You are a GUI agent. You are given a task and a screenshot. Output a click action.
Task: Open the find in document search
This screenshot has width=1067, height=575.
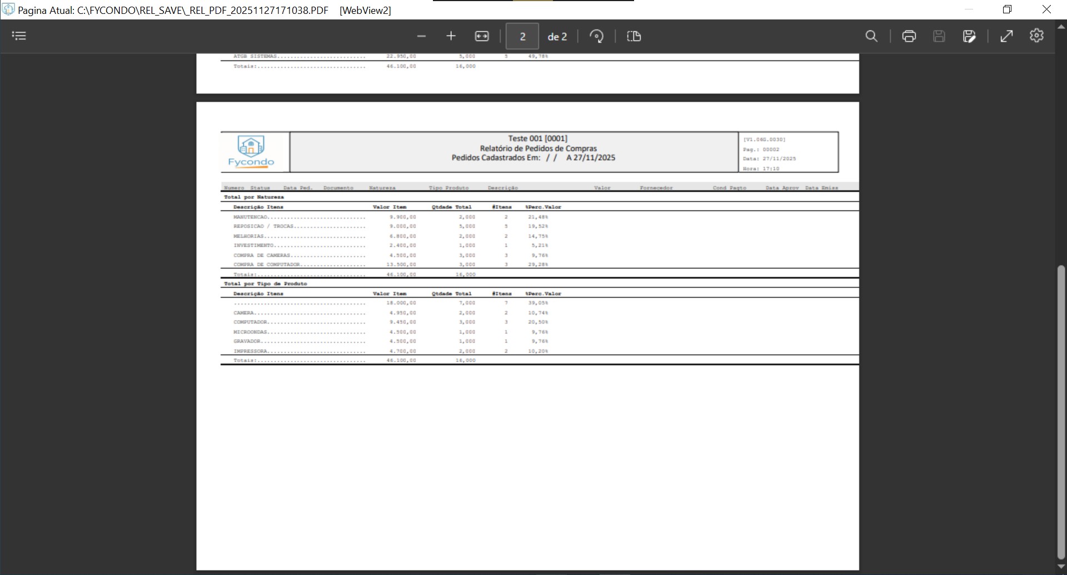[871, 36]
